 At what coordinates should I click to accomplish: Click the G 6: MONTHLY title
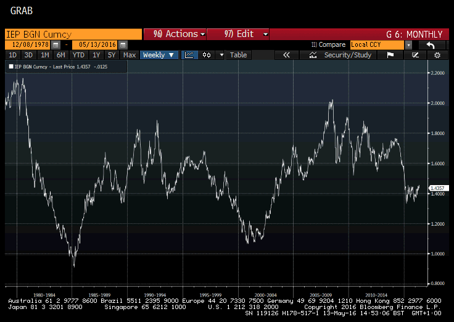(414, 35)
